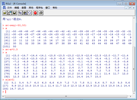Open the 其他 menu
137x100 pixels.
coord(31,8)
